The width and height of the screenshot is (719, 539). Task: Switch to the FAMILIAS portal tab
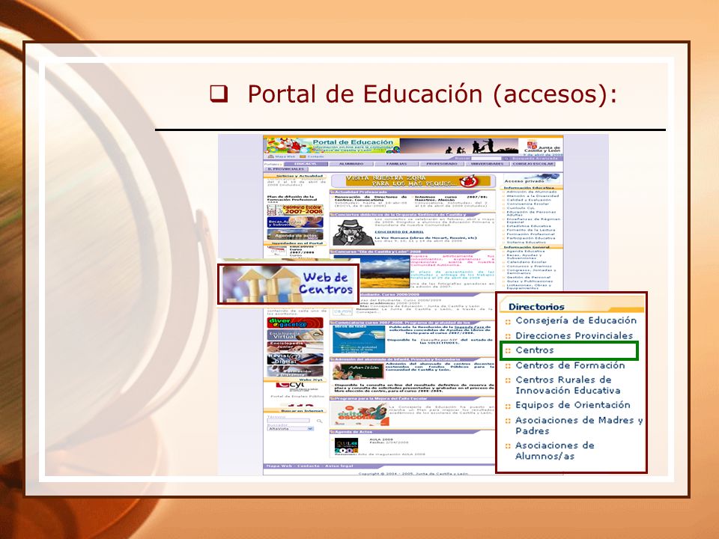[396, 164]
